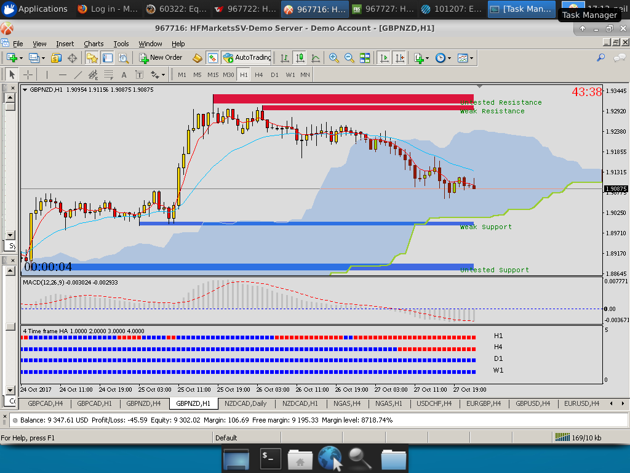Viewport: 630px width, 473px height.
Task: Select the crosshair cursor tool
Action: pos(28,75)
